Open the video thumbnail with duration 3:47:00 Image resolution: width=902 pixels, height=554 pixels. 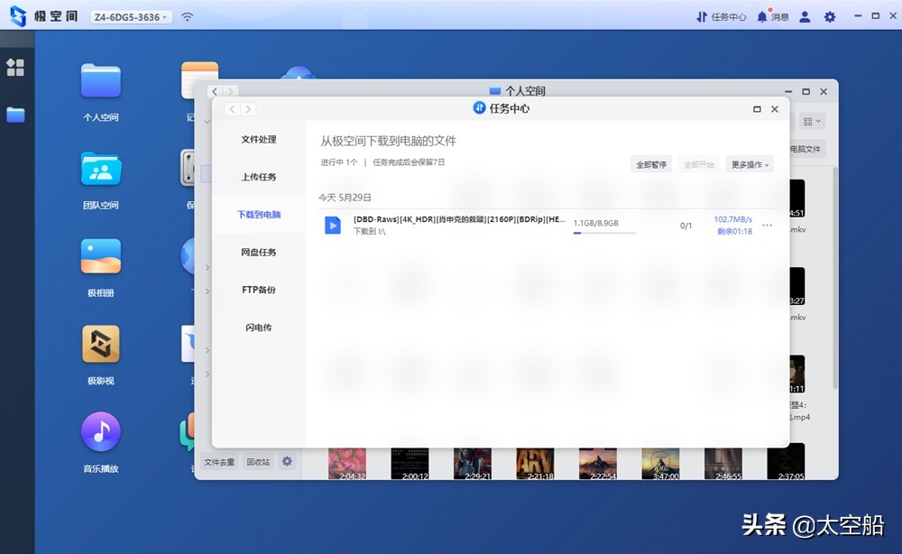click(x=660, y=464)
